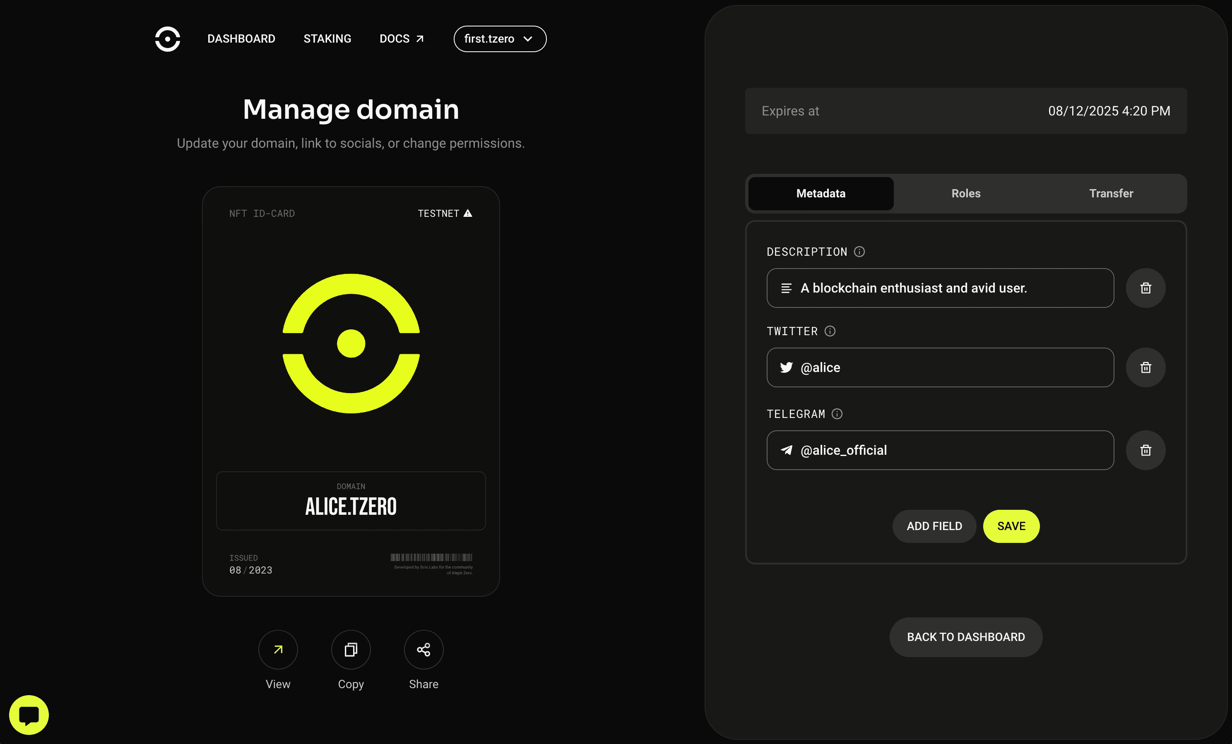The width and height of the screenshot is (1232, 744).
Task: Switch to the Transfer tab
Action: coord(1112,192)
